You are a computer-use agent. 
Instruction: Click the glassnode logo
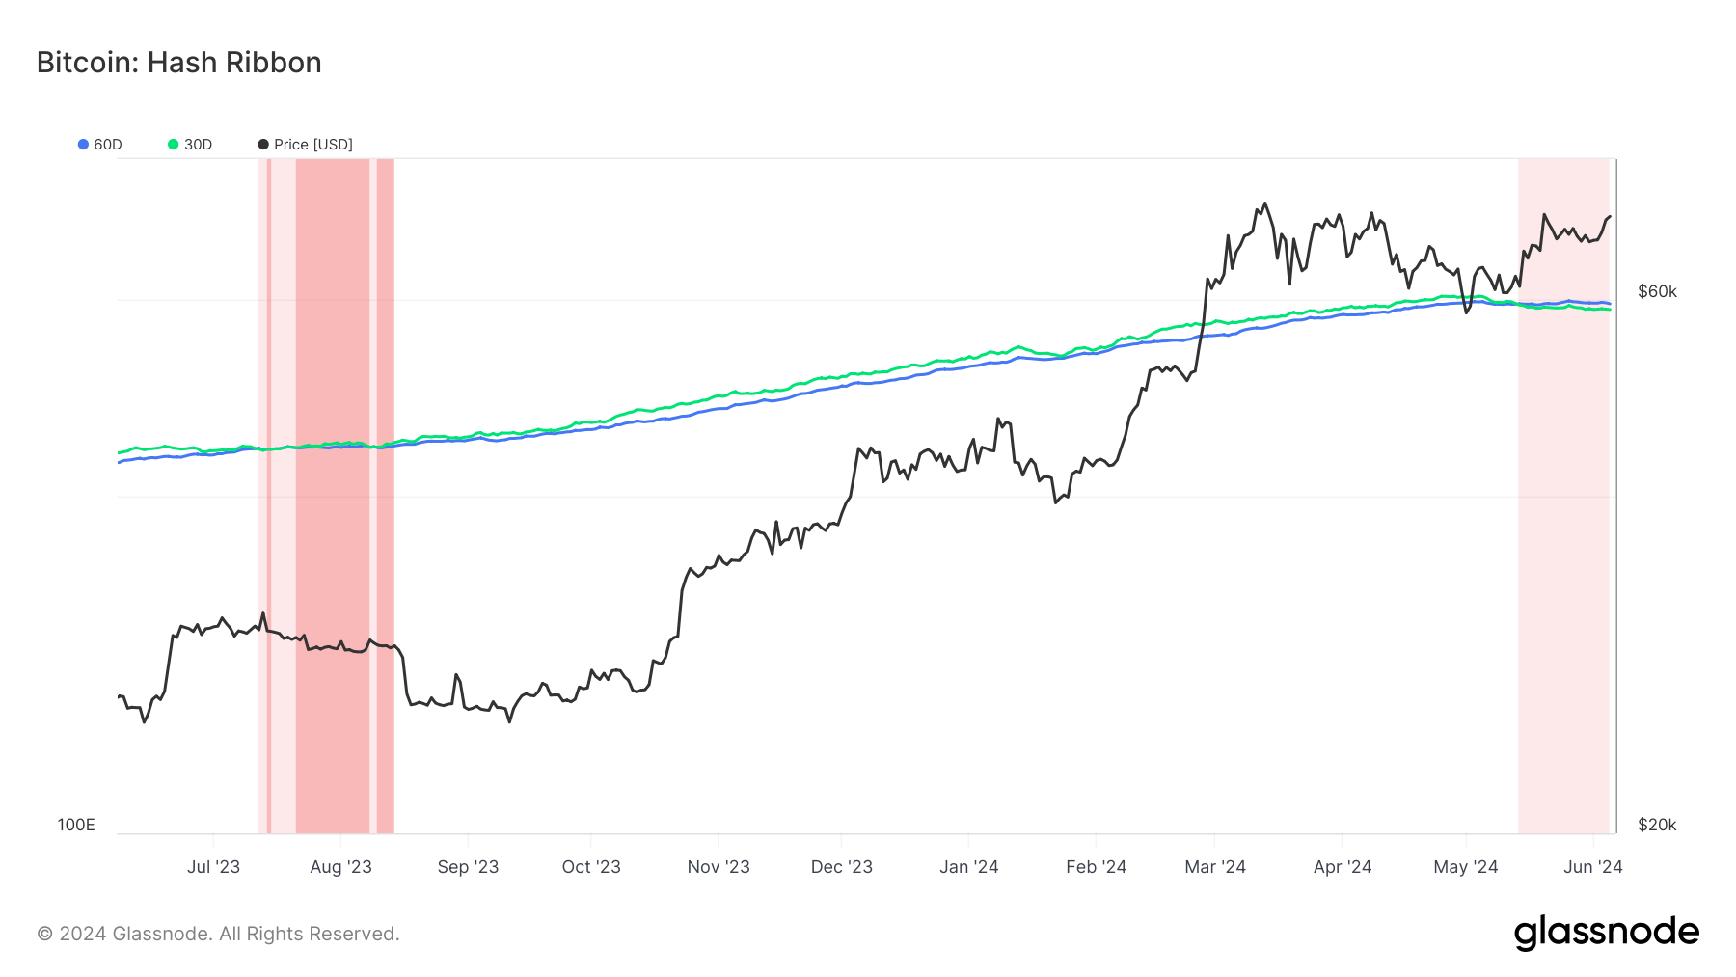(1606, 933)
